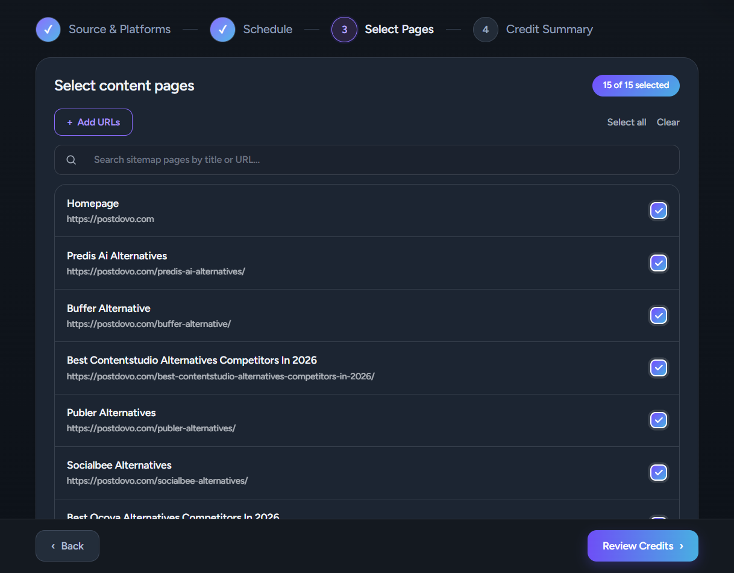Viewport: 734px width, 573px height.
Task: Uncheck the Homepage checkbox
Action: click(x=659, y=211)
